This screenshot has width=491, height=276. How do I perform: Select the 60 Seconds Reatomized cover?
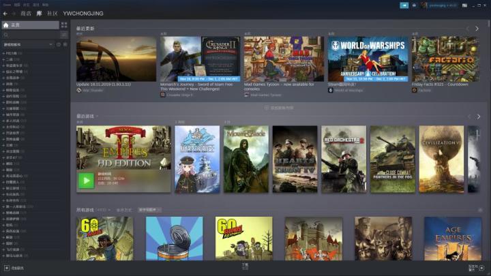point(244,239)
